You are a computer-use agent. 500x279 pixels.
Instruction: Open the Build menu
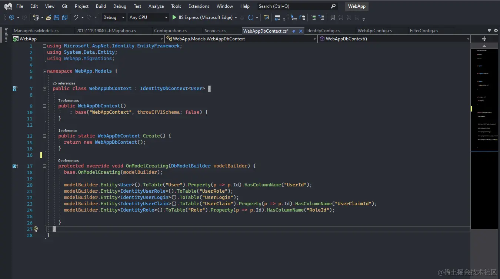click(101, 6)
